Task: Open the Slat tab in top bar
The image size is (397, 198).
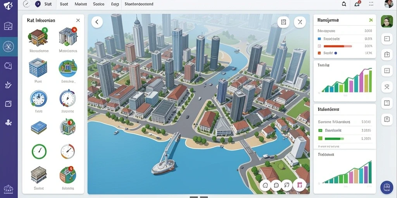Action: [x=48, y=4]
